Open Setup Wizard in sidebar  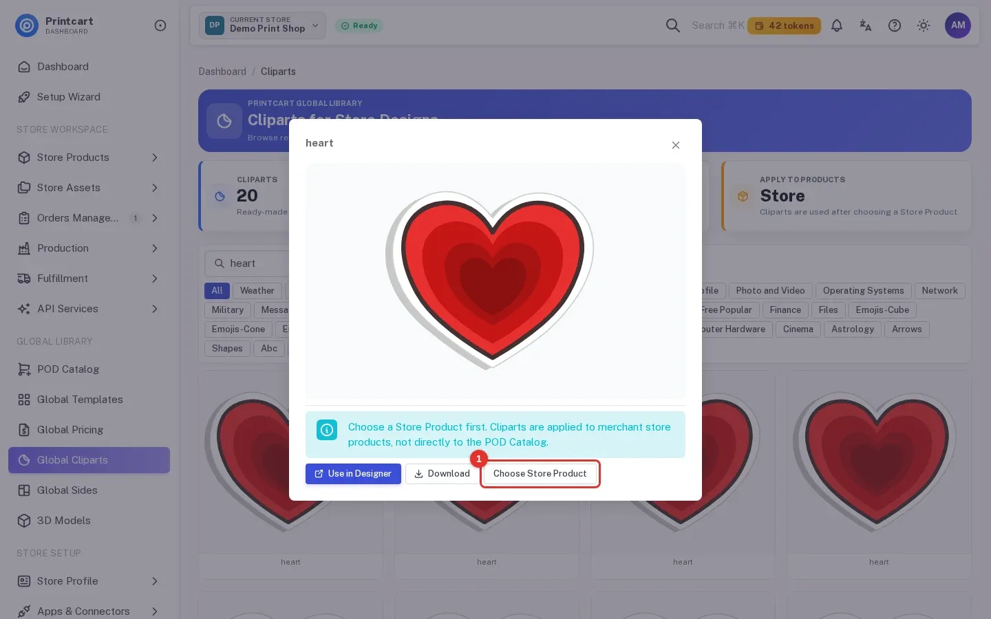[x=89, y=97]
